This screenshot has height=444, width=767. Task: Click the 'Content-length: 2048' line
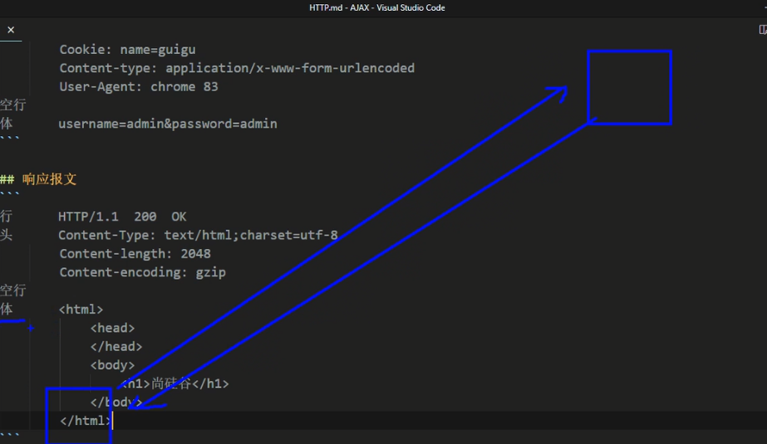[135, 254]
